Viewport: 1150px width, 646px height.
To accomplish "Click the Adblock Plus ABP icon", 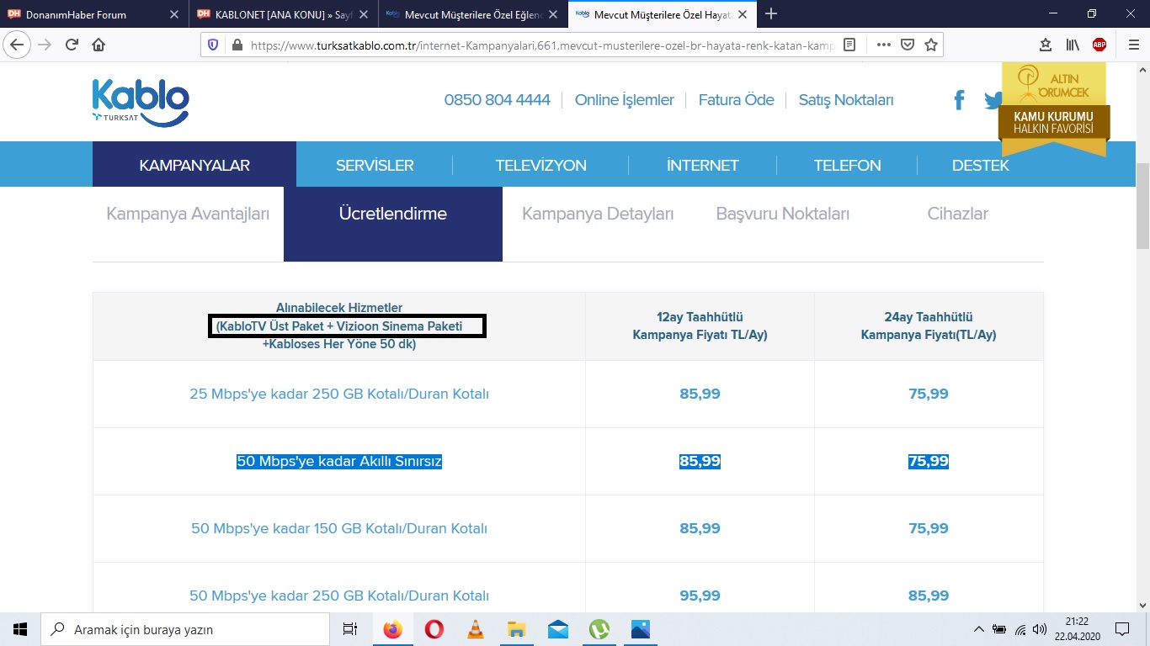I will 1099,45.
